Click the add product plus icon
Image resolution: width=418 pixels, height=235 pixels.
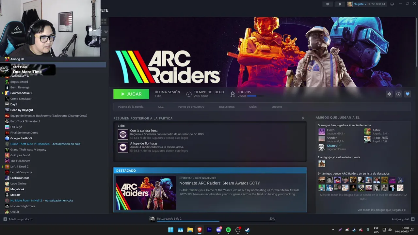point(5,219)
